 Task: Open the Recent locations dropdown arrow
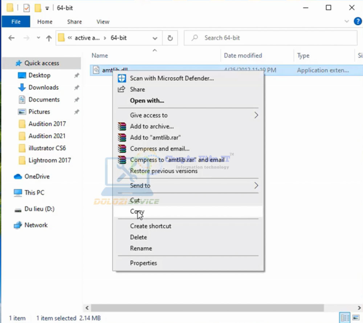[38, 38]
